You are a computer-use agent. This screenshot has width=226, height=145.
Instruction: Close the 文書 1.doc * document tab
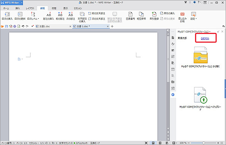pyautogui.click(x=107, y=26)
